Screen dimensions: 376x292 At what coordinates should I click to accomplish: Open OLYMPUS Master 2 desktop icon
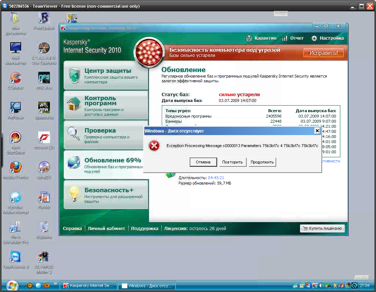44,262
